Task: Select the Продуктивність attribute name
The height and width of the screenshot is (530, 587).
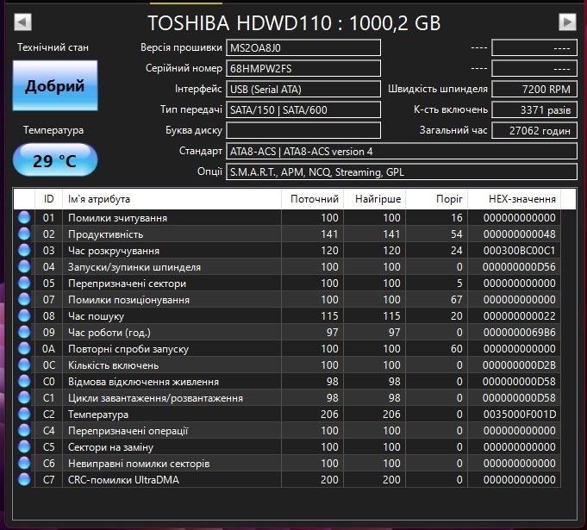Action: click(x=105, y=234)
